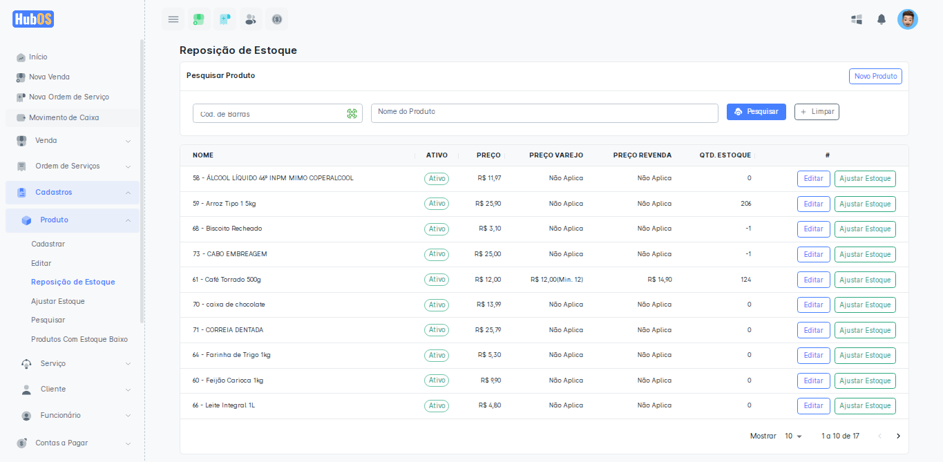Click the Windows logo icon in header
This screenshot has width=943, height=462.
[857, 19]
